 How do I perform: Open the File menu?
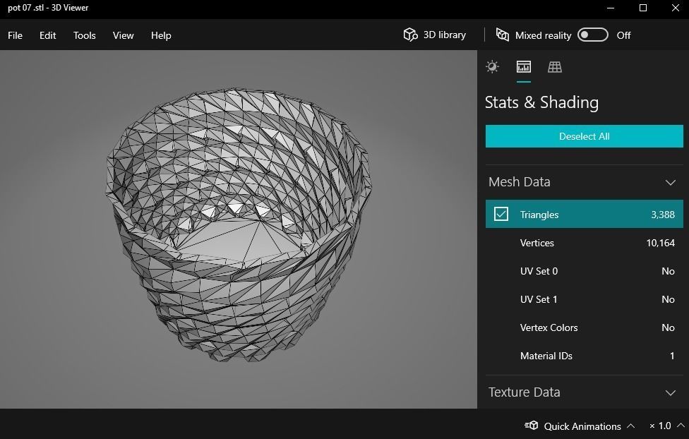point(15,35)
